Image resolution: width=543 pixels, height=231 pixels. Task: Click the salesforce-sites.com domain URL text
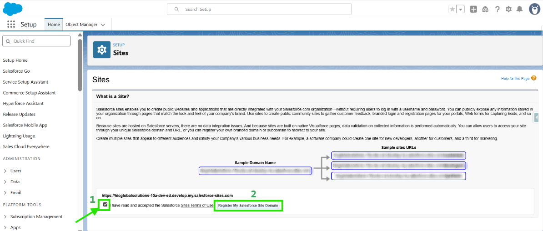tap(167, 196)
